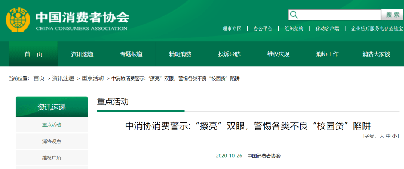404x169 pixels.
Task: Go to 组织架构 in header
Action: point(294,29)
